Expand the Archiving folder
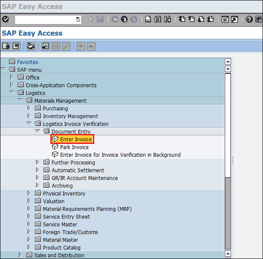The height and width of the screenshot is (259, 263). pos(37,185)
